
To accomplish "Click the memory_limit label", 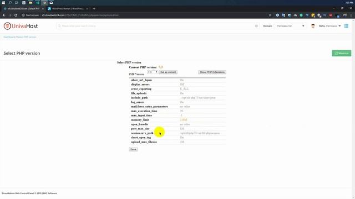I will point(140,120).
